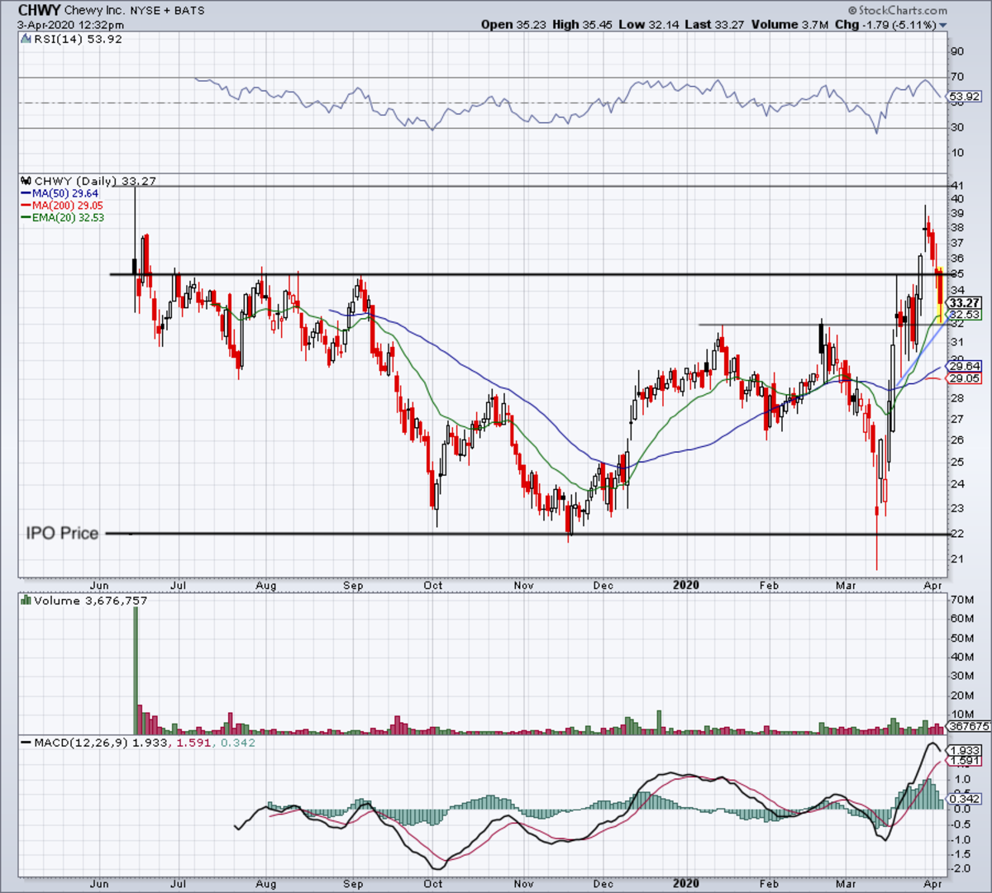Click the 0.342 MACD axis tag
The height and width of the screenshot is (893, 992).
coord(964,799)
